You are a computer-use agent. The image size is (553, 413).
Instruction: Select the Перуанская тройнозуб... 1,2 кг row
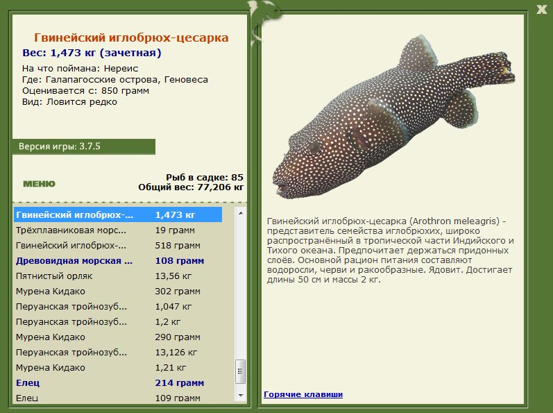tap(118, 322)
